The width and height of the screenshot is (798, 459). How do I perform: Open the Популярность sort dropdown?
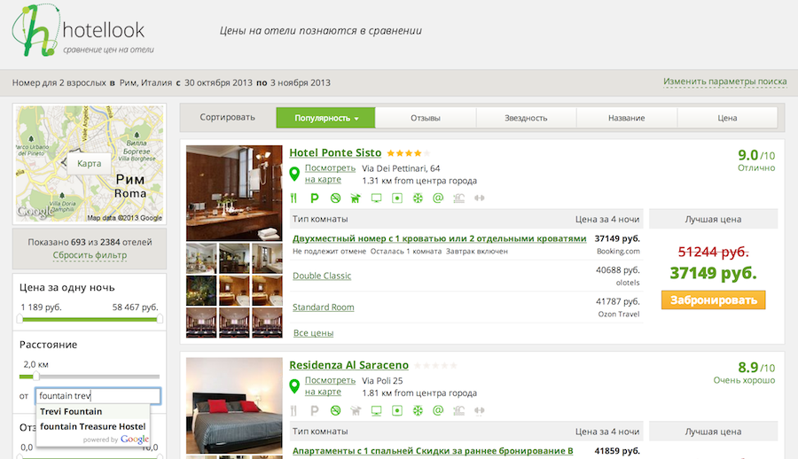click(x=325, y=118)
